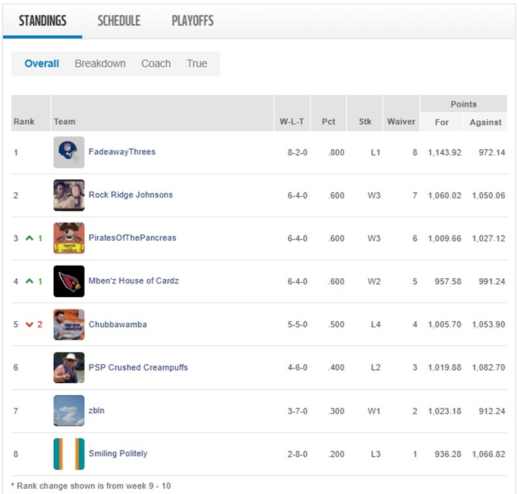Click the 8-2-0 record of FadeawayThrees

tap(297, 153)
